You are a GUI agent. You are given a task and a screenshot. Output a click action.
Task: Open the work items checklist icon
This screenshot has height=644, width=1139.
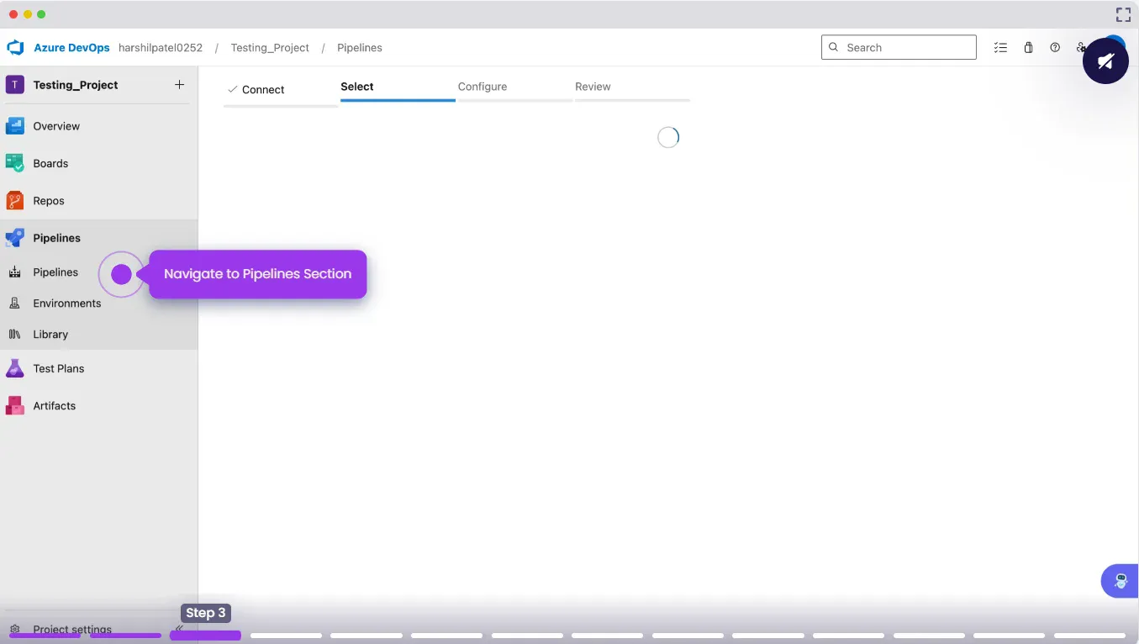pos(1000,48)
